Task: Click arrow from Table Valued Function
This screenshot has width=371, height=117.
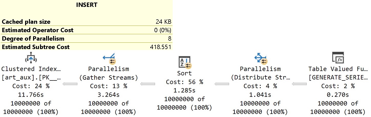Action: [x=299, y=84]
